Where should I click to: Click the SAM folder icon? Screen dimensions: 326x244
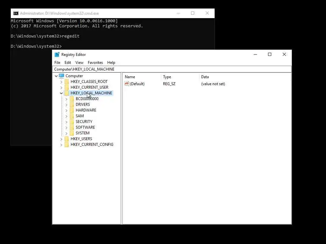point(72,116)
